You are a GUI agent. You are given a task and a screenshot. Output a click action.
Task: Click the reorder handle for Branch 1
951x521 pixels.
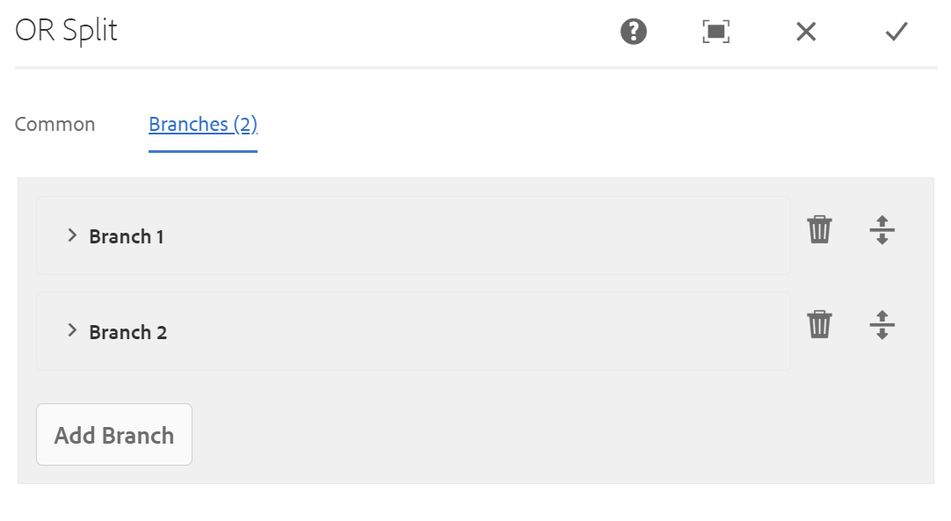(882, 230)
